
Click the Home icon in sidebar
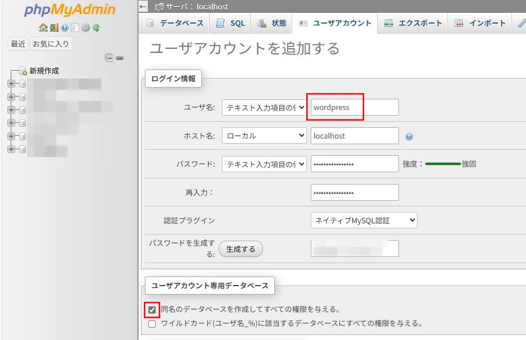(43, 27)
